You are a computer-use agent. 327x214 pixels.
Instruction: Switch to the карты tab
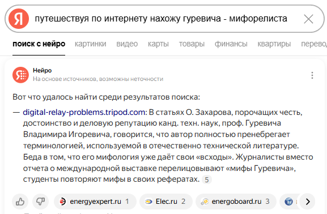(x=158, y=44)
